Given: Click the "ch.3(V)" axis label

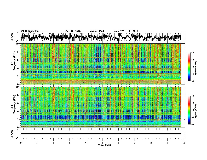Looking at the screenshot, I should tap(12, 134).
